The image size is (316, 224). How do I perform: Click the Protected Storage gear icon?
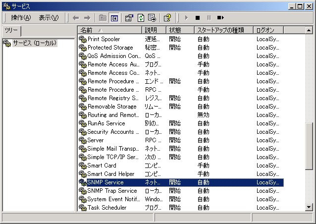click(82, 48)
